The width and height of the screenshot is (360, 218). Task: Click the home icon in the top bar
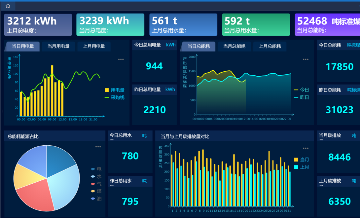pyautogui.click(x=8, y=6)
